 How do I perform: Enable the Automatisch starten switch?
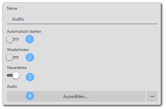click(13, 39)
